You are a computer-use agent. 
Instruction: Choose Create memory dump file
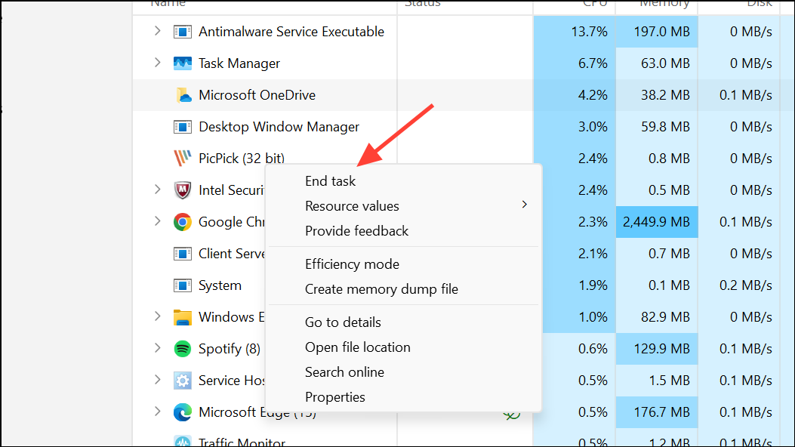pos(381,288)
